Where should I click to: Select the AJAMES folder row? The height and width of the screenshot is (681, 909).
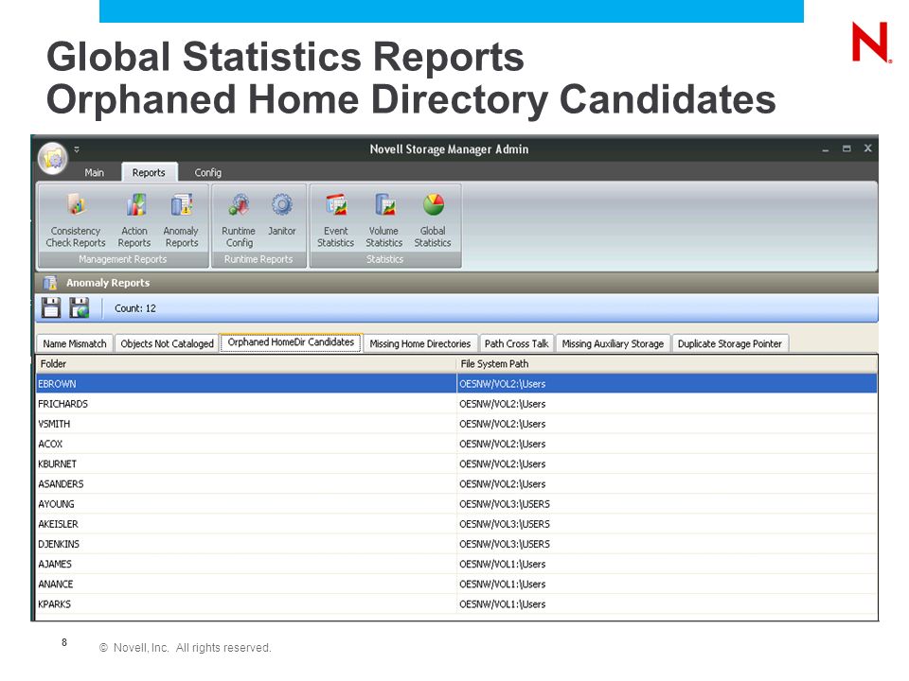[x=456, y=564]
